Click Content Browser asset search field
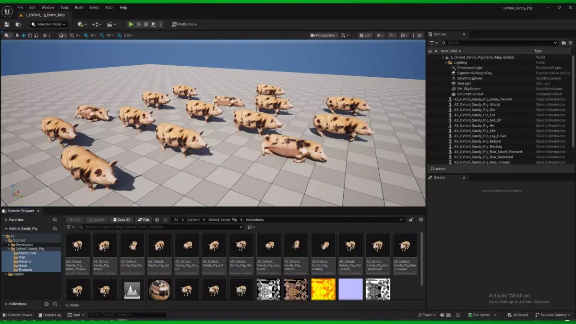Screen dimensions: 576x324 161,227
